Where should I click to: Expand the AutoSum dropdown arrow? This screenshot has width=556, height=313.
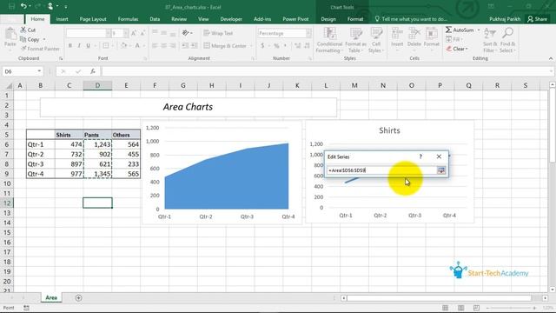tap(479, 30)
